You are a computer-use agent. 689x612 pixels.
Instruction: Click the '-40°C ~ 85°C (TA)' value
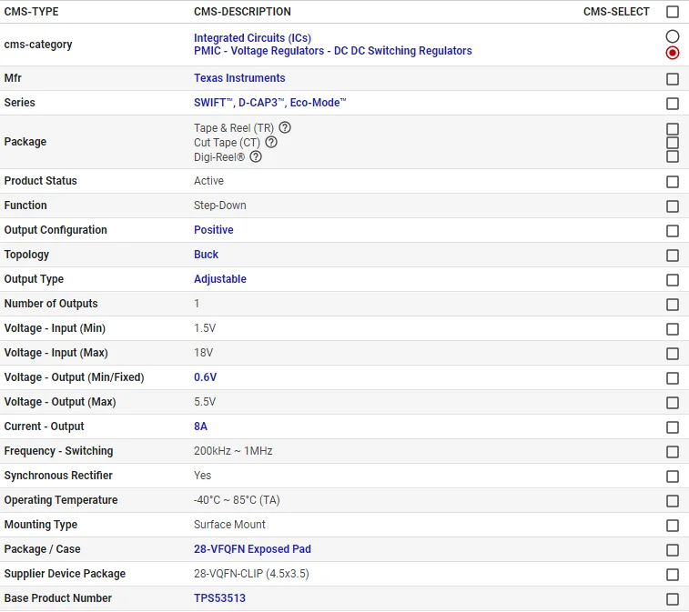237,500
